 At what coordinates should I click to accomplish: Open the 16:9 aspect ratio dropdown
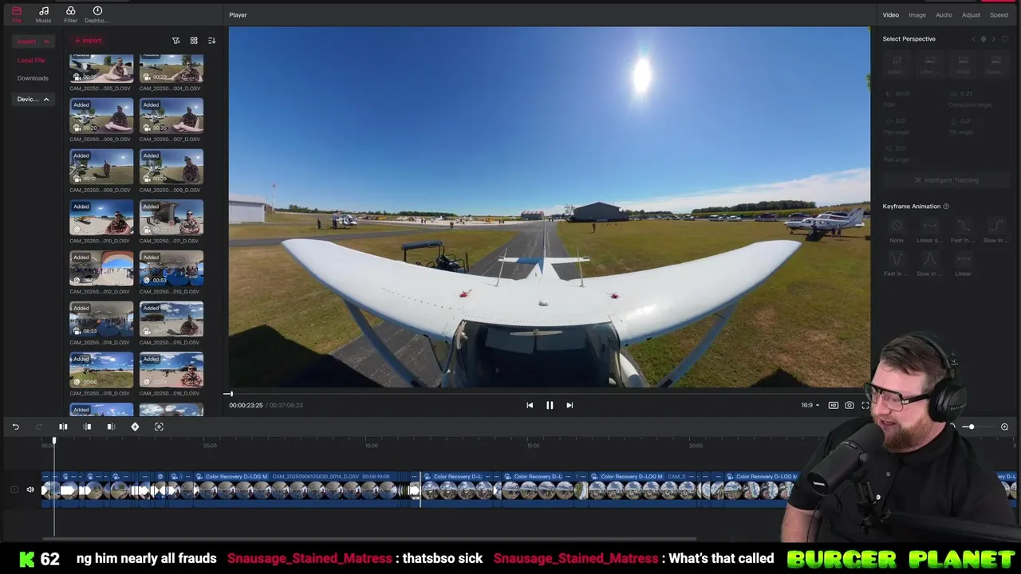point(810,405)
